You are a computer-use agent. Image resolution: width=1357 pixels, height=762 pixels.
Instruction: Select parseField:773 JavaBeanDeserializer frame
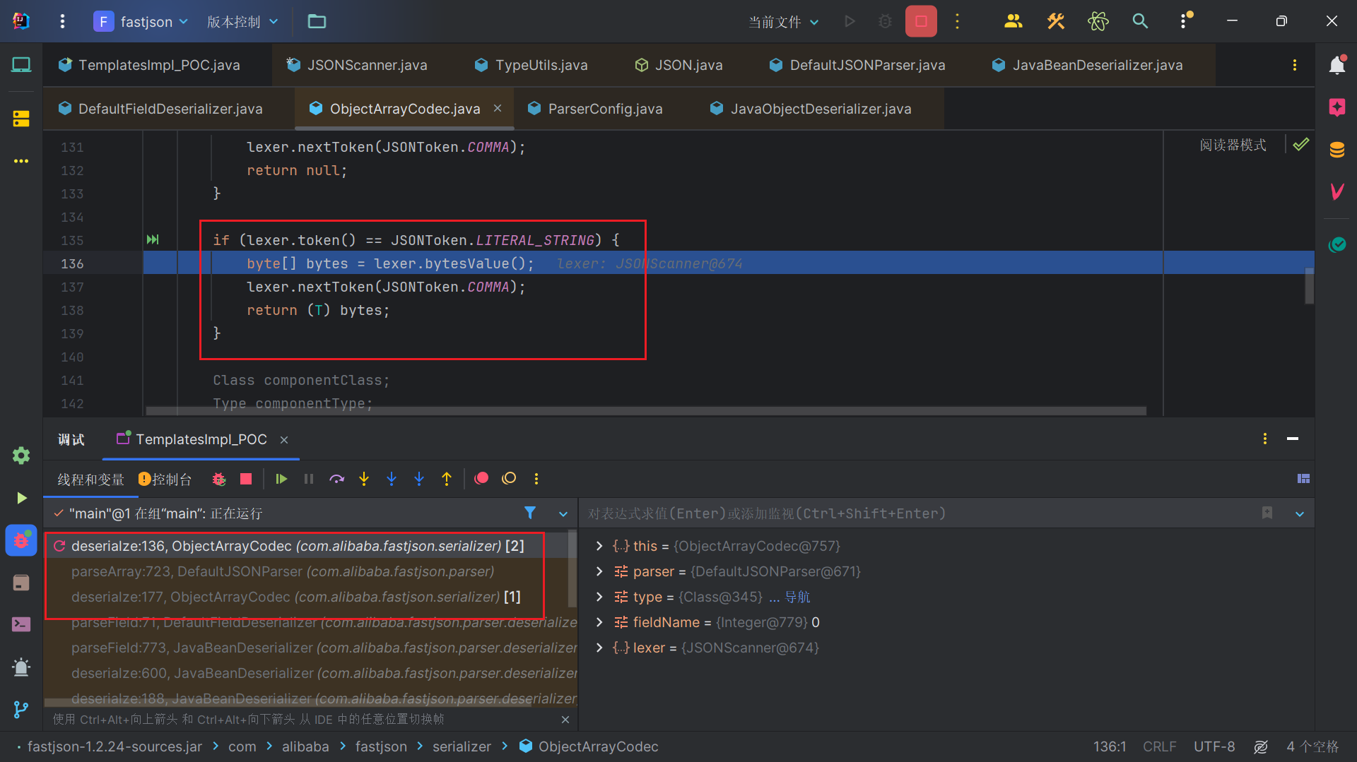click(x=310, y=648)
